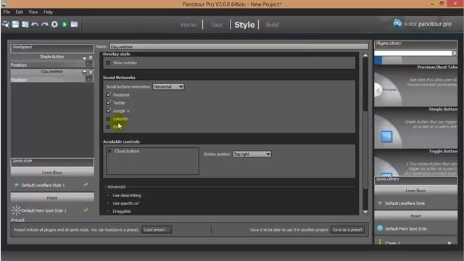Screen dimensions: 464x261
Task: Click the kolor panotour pro logo
Action: pyautogui.click(x=422, y=24)
